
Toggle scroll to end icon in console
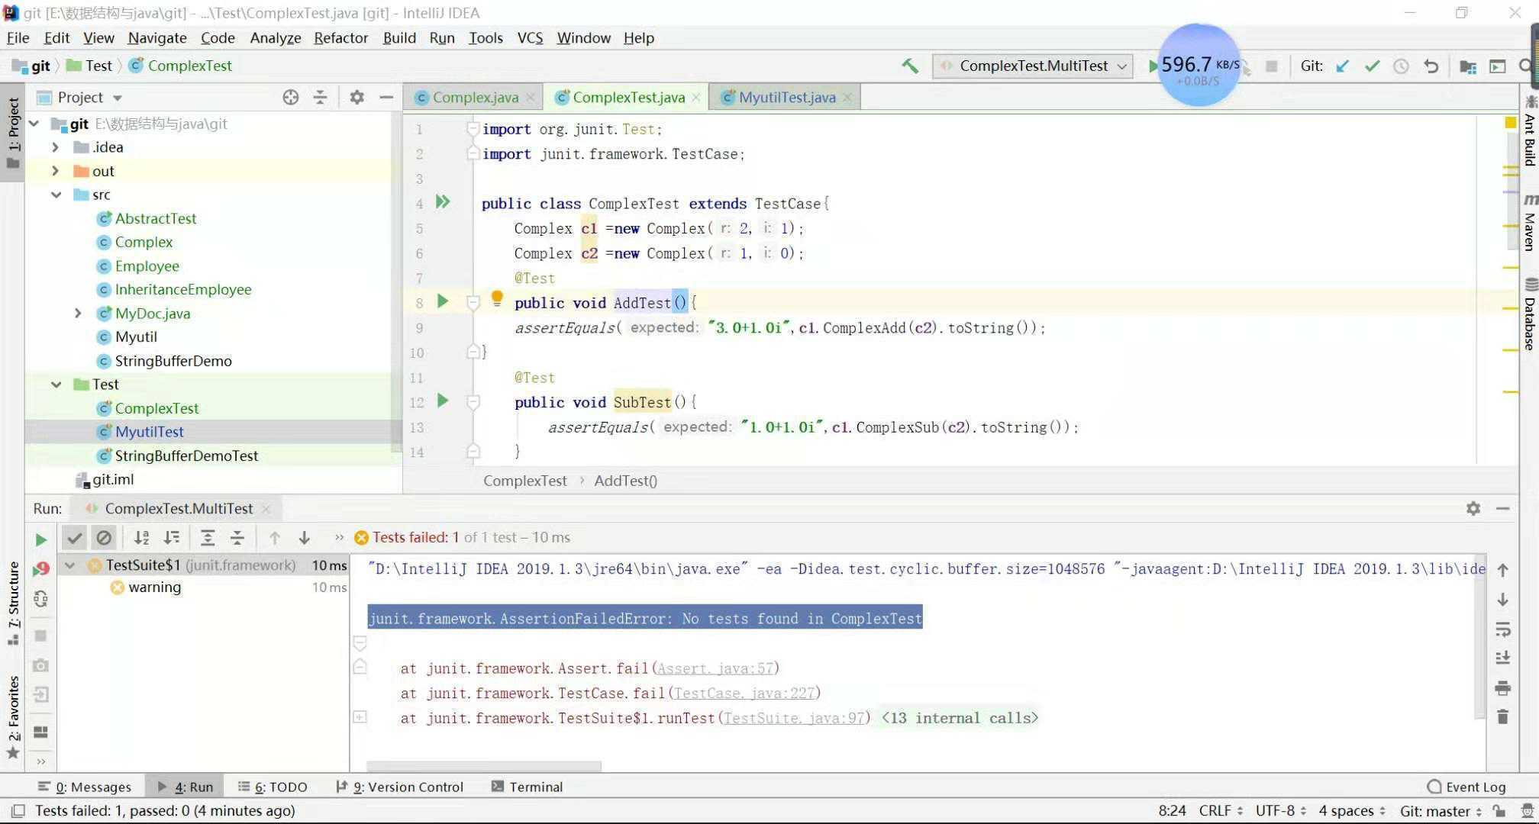[x=1502, y=658]
